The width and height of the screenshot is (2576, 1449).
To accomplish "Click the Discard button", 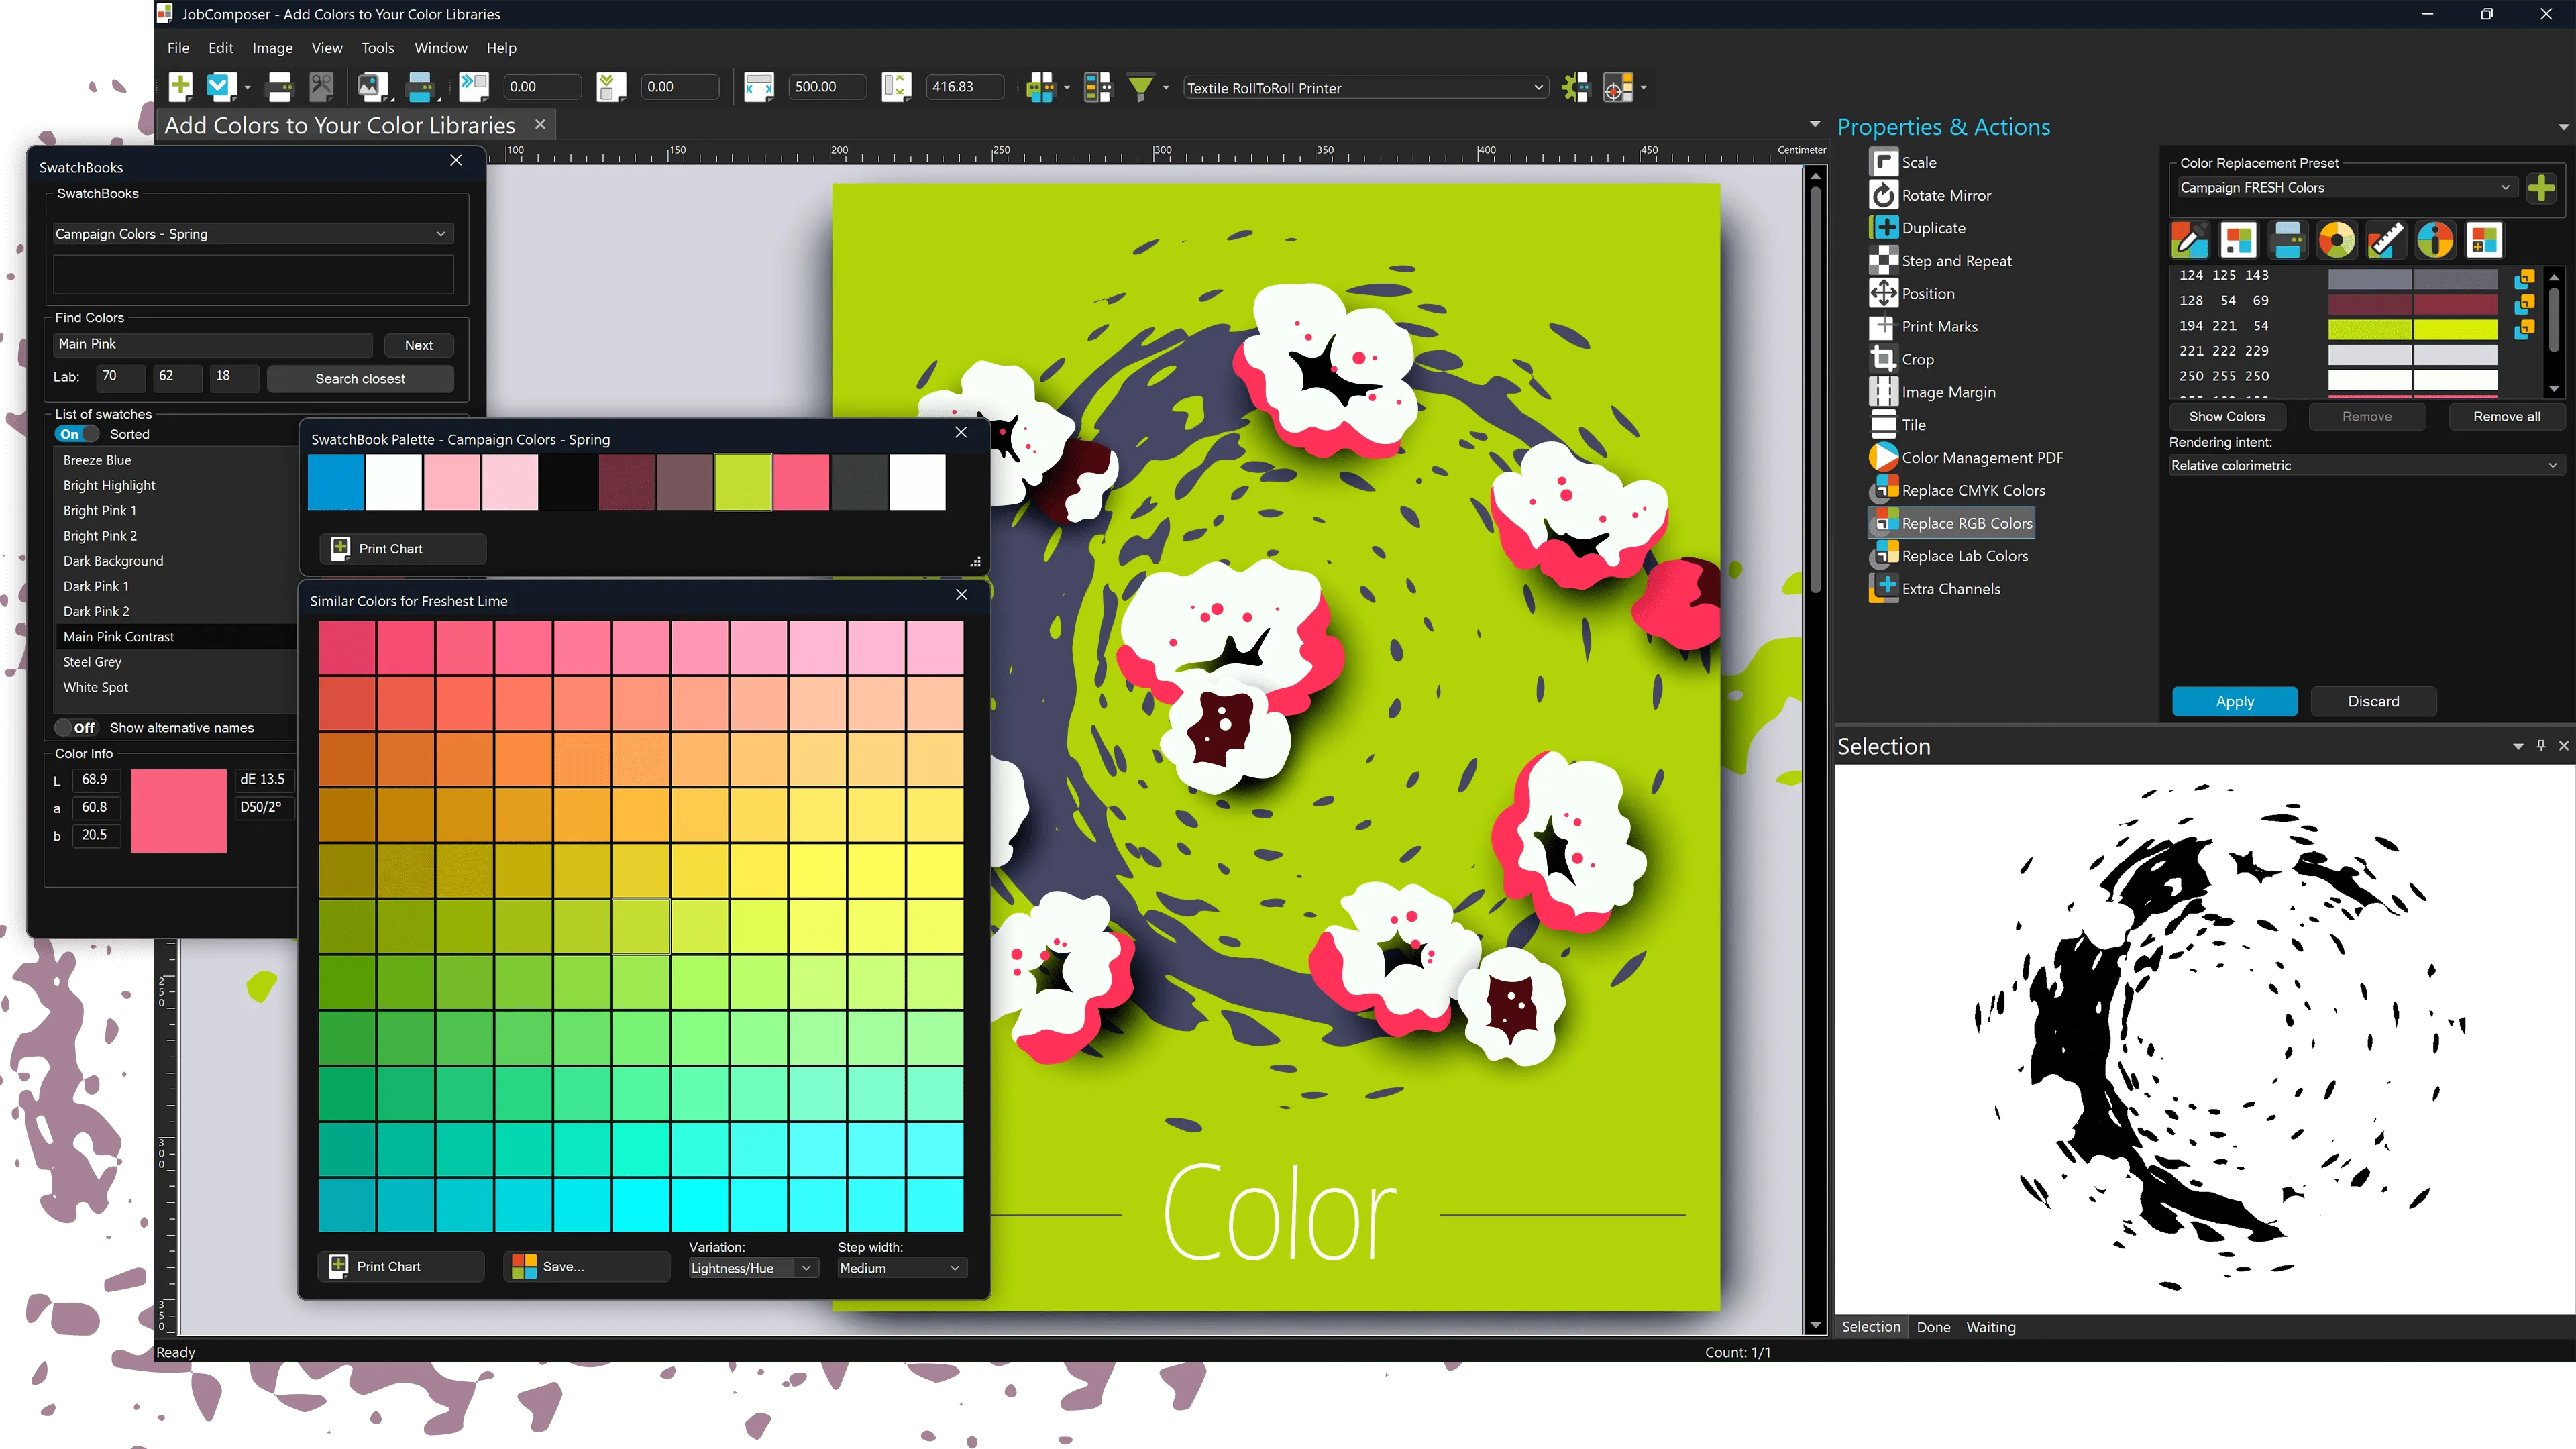I will (x=2373, y=702).
